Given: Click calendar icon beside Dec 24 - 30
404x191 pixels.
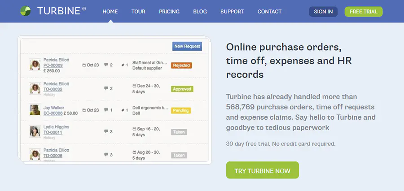Looking at the screenshot, I should coord(134,86).
